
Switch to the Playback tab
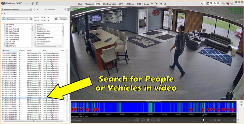tap(89, 4)
